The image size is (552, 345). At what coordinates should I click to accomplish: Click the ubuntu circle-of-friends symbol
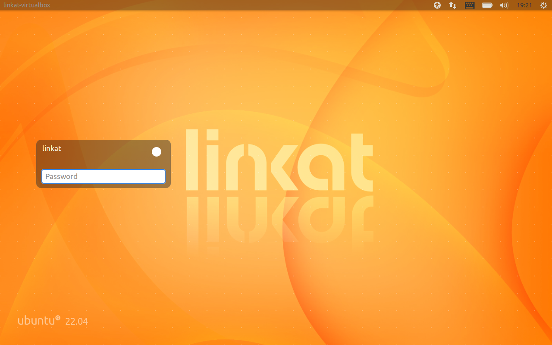point(58,318)
